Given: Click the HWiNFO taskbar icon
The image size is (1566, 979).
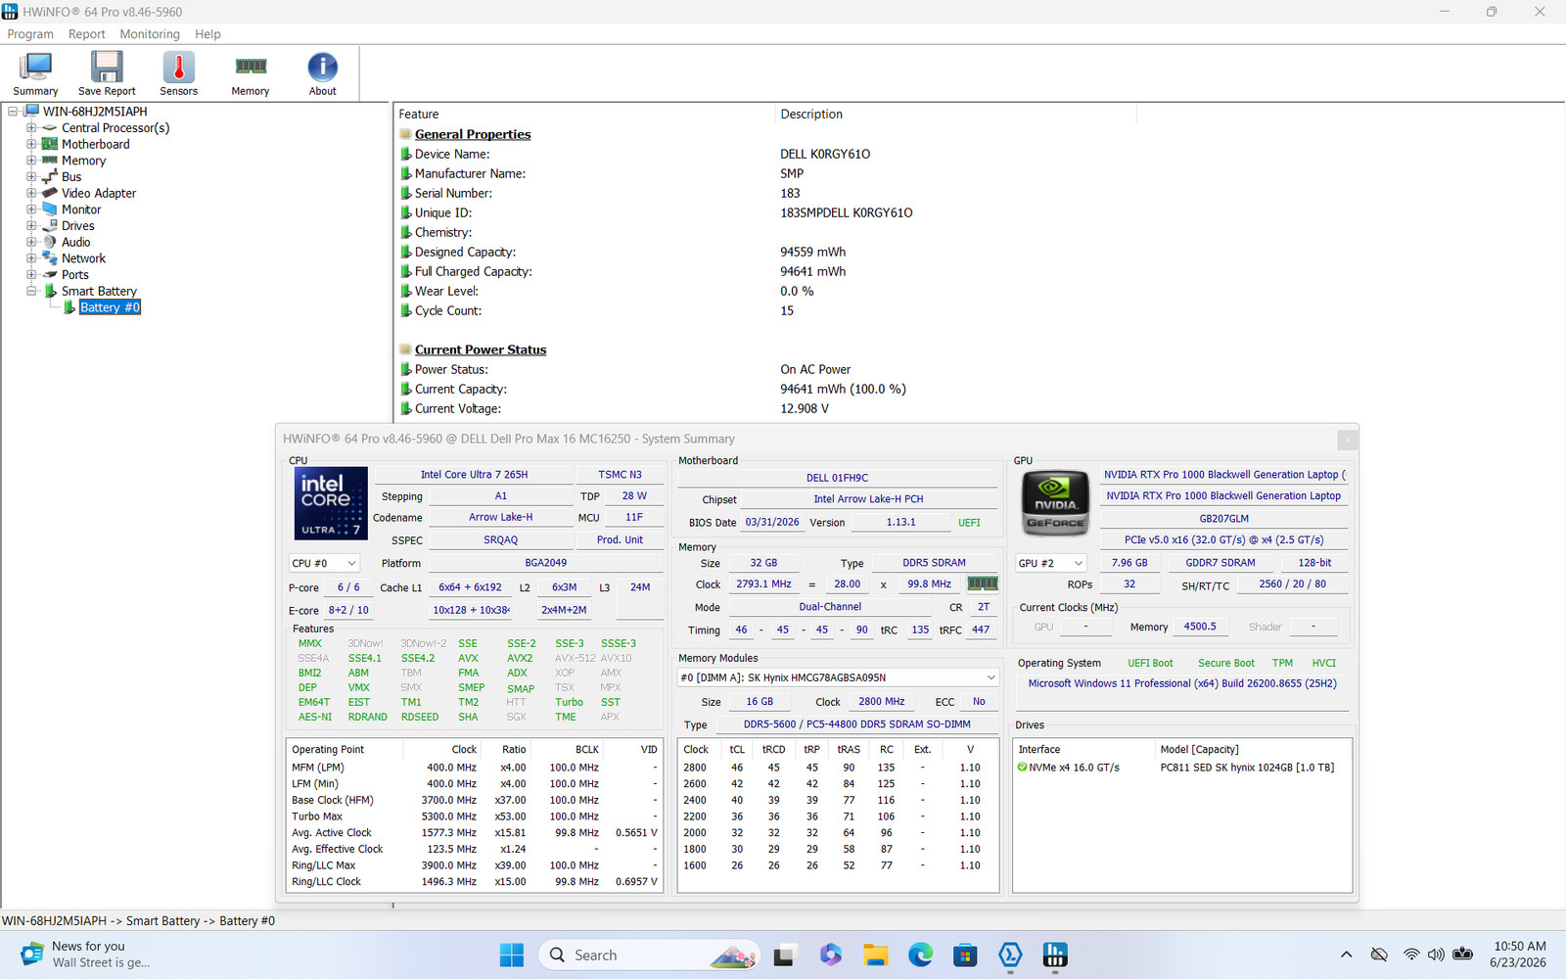Looking at the screenshot, I should pyautogui.click(x=1055, y=955).
